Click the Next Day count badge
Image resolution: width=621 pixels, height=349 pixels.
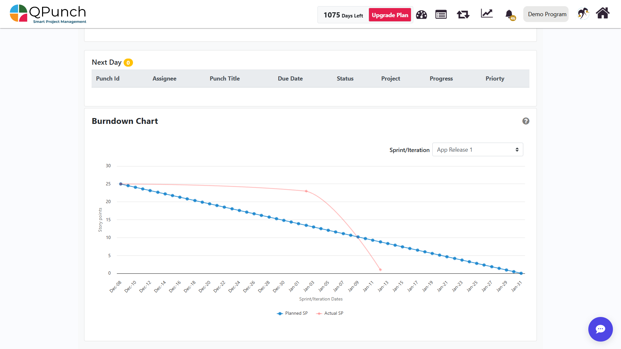(128, 63)
